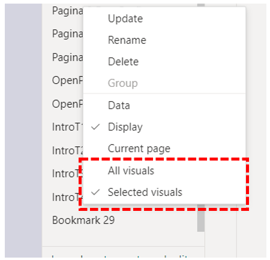Select the IntroT2 bookmark entry

[68, 150]
